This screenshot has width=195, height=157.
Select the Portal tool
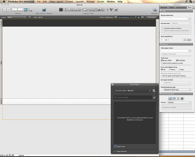point(96,10)
